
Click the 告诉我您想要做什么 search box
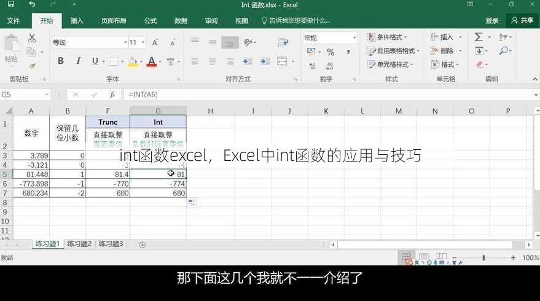point(296,21)
